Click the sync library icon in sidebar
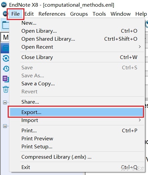The image size is (148, 175). (x=6, y=58)
